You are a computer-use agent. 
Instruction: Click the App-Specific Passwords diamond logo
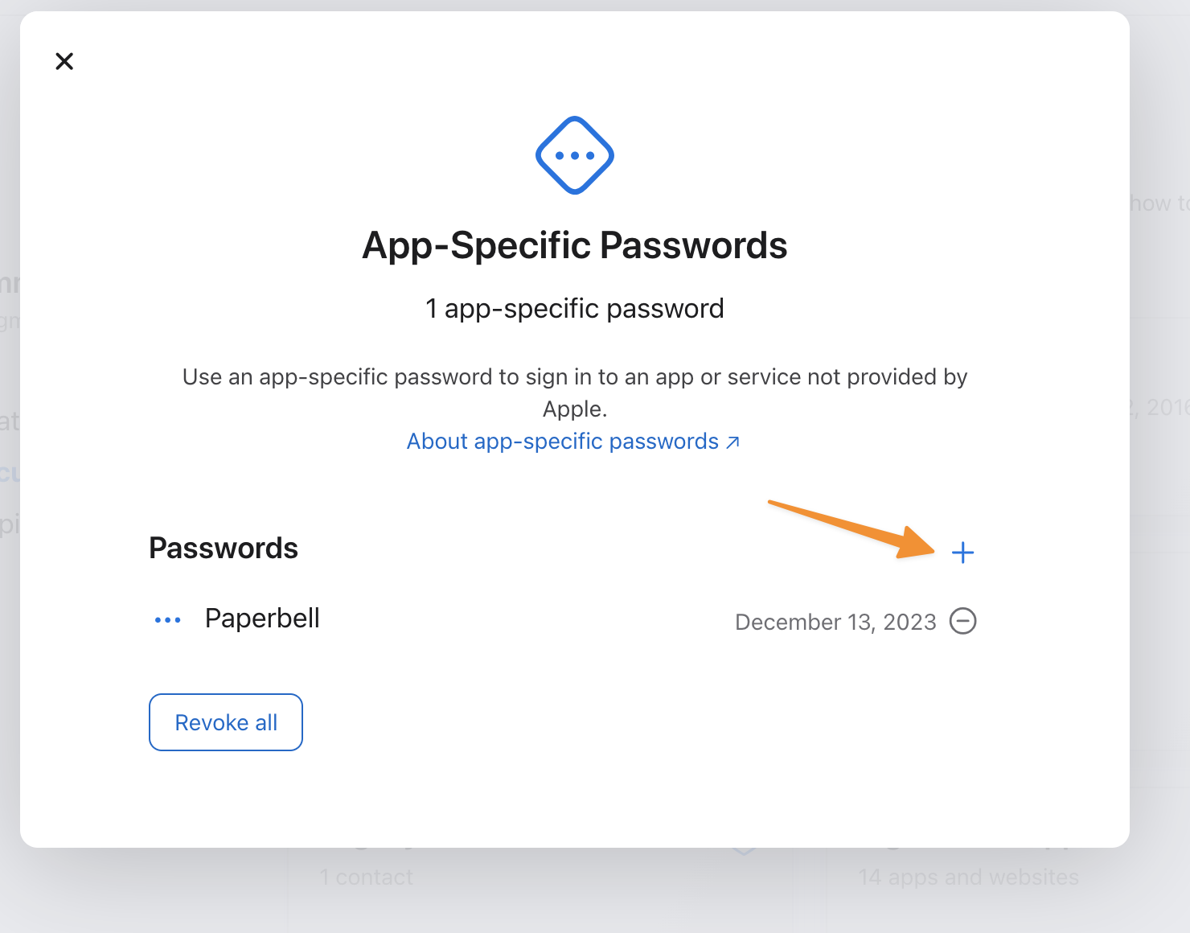click(575, 154)
